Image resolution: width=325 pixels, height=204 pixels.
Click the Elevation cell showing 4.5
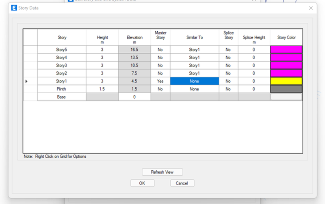[134, 81]
